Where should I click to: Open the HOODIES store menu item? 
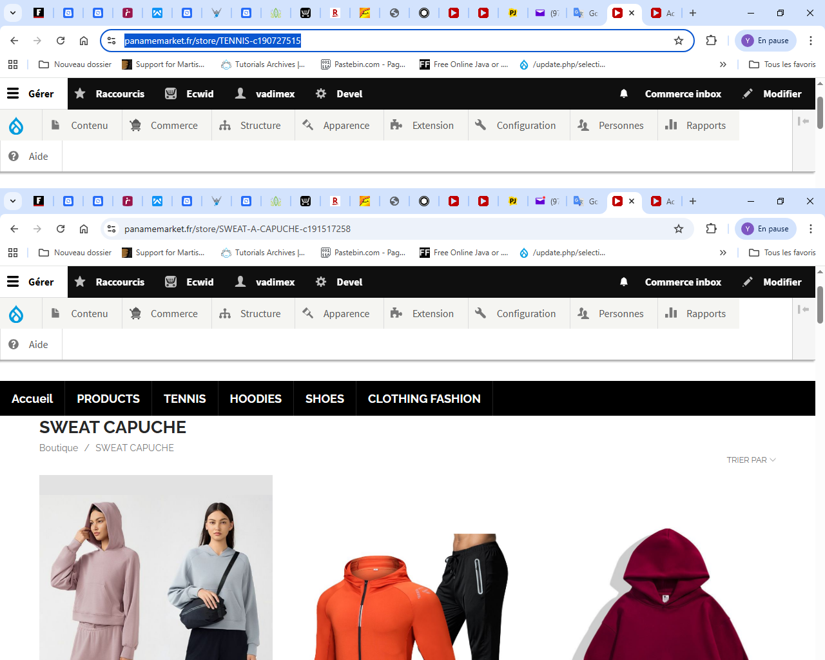pyautogui.click(x=255, y=399)
